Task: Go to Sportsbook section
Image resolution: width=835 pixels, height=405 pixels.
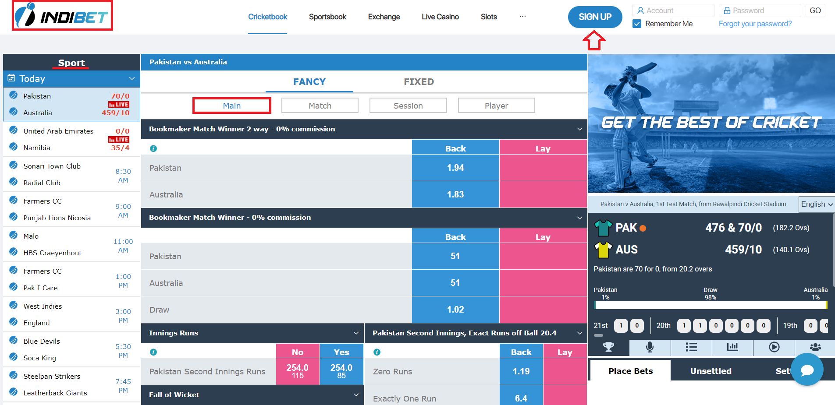Action: tap(327, 17)
